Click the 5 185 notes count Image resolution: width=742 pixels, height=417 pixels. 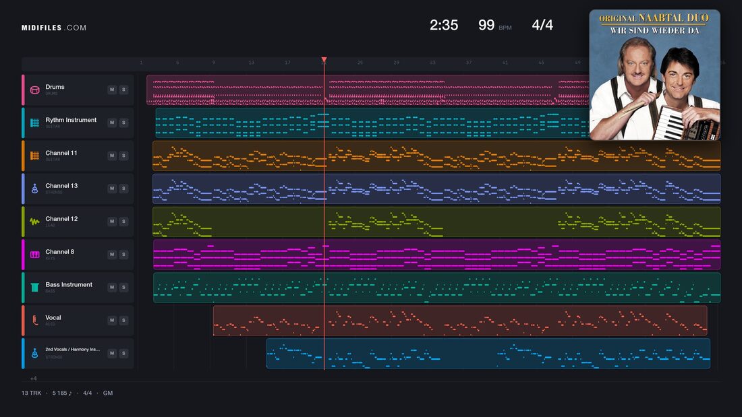[62, 393]
